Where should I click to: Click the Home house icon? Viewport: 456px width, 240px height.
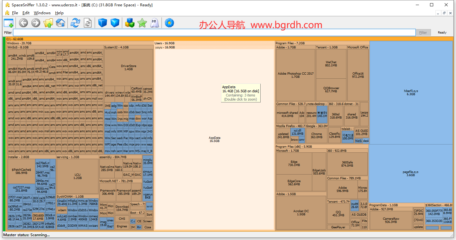point(60,23)
